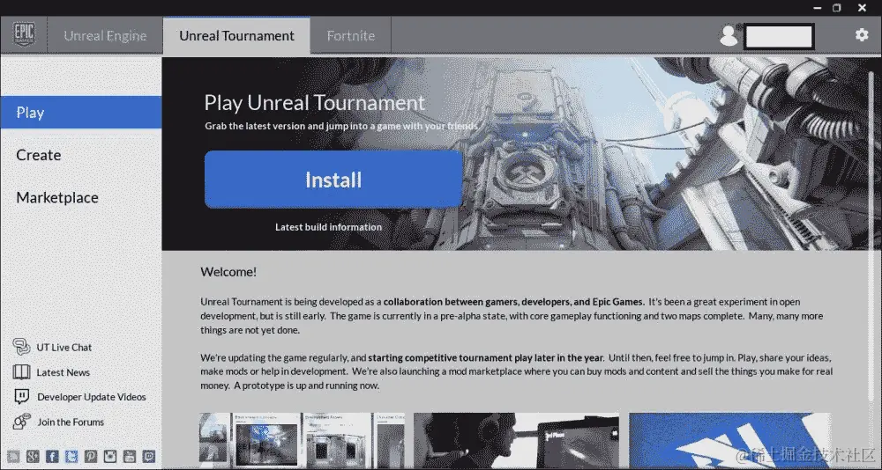Click the blue Install button
Viewport: 882px width, 470px height.
pyautogui.click(x=333, y=180)
